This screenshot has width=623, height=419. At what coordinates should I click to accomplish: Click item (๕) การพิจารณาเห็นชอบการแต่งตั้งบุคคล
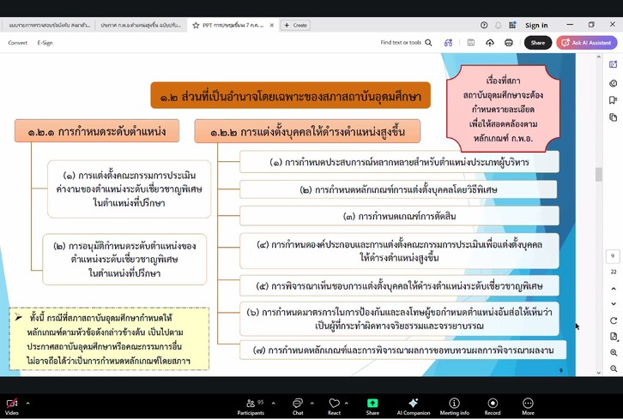(399, 285)
